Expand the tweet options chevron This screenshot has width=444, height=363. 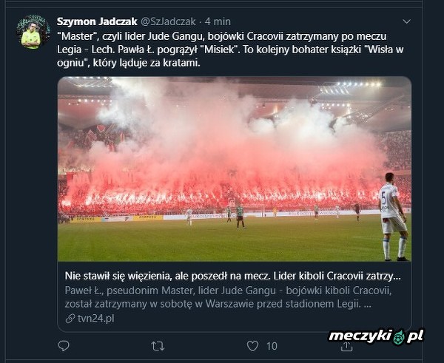click(x=406, y=21)
